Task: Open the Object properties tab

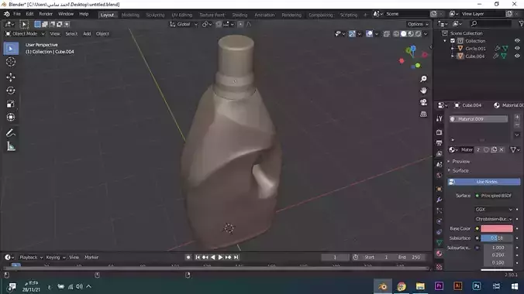Action: (x=439, y=189)
